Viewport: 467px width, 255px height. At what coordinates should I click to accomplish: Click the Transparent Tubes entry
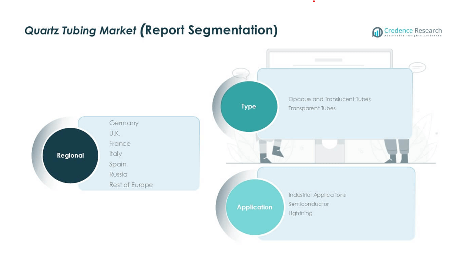point(312,108)
